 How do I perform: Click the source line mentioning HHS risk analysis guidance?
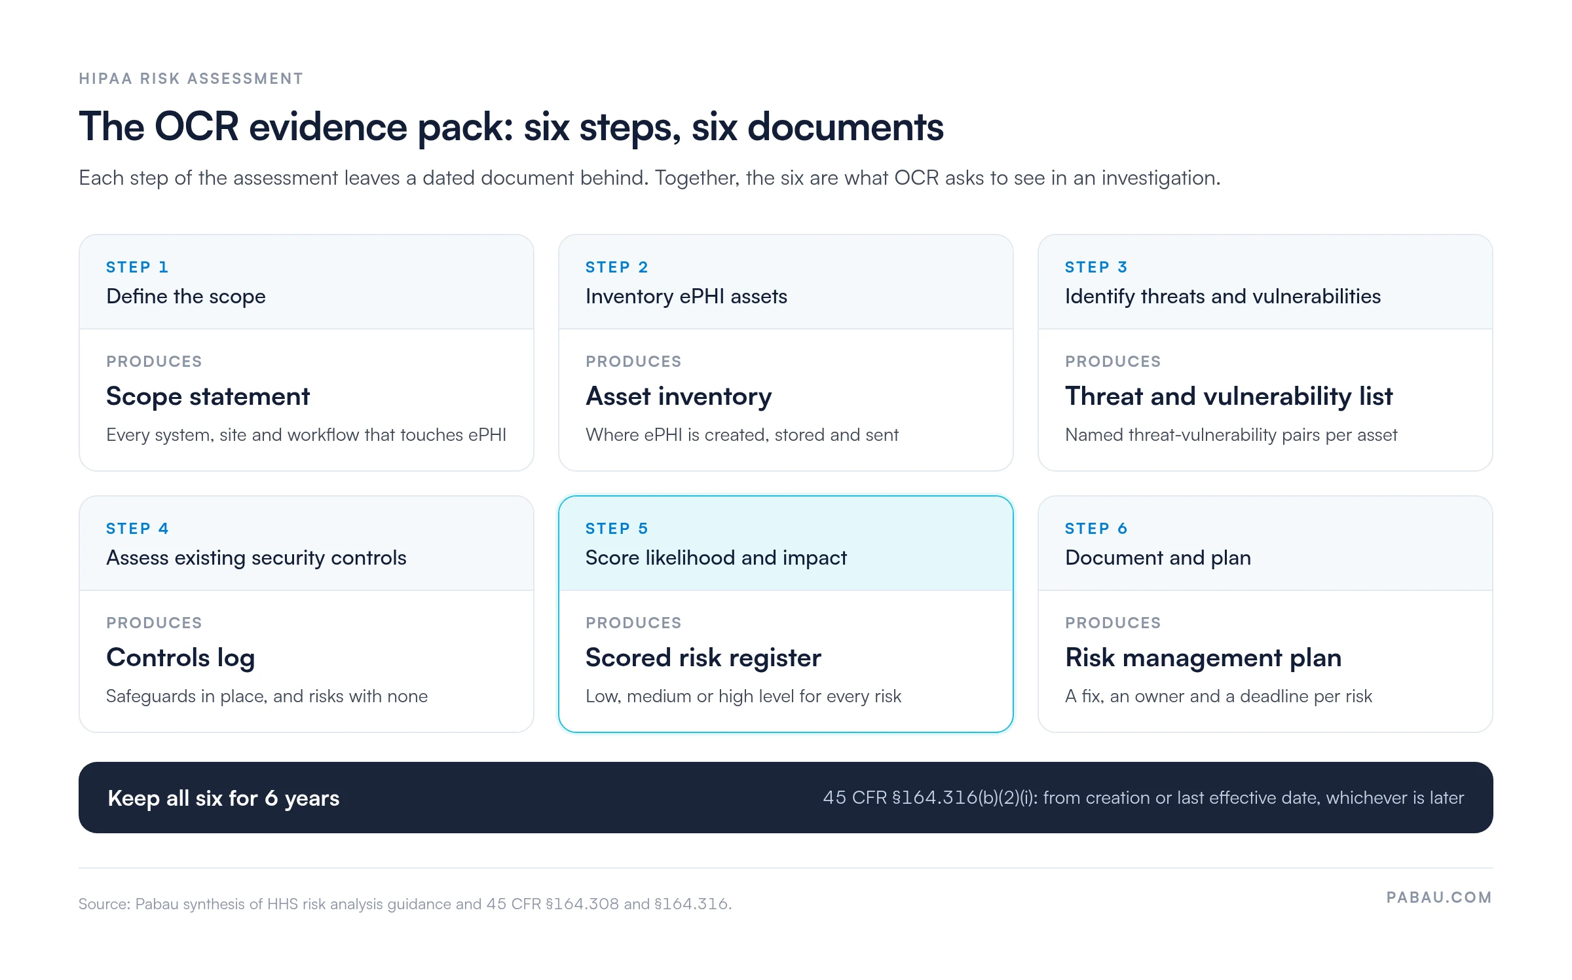coord(405,904)
